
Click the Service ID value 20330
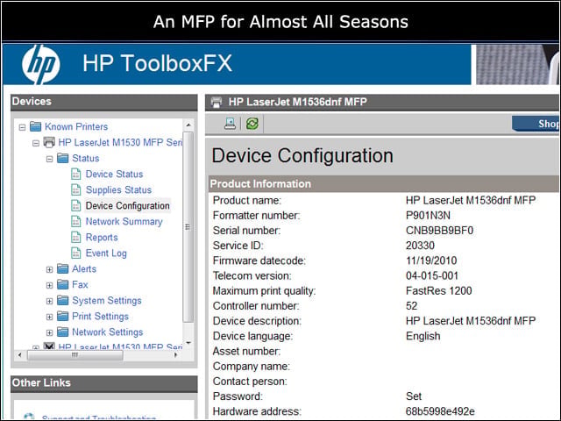[420, 246]
